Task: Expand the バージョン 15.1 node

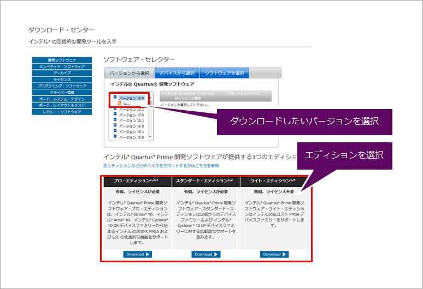Action: pyautogui.click(x=115, y=131)
